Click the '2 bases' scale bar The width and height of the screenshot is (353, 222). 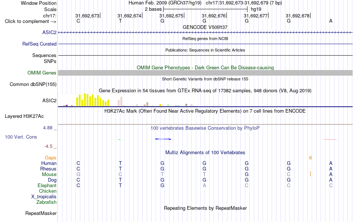coord(205,9)
